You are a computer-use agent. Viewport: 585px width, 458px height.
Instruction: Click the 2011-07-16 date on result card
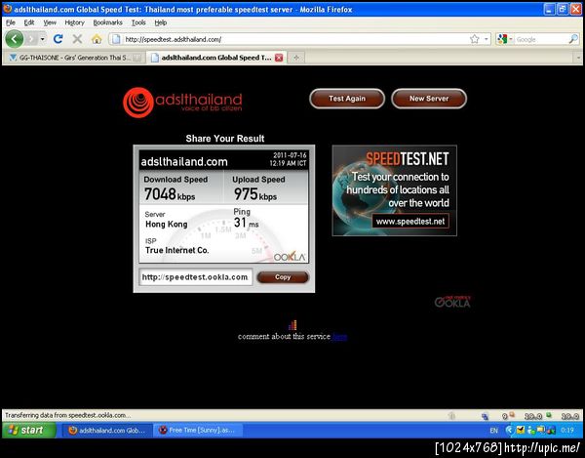click(x=290, y=155)
